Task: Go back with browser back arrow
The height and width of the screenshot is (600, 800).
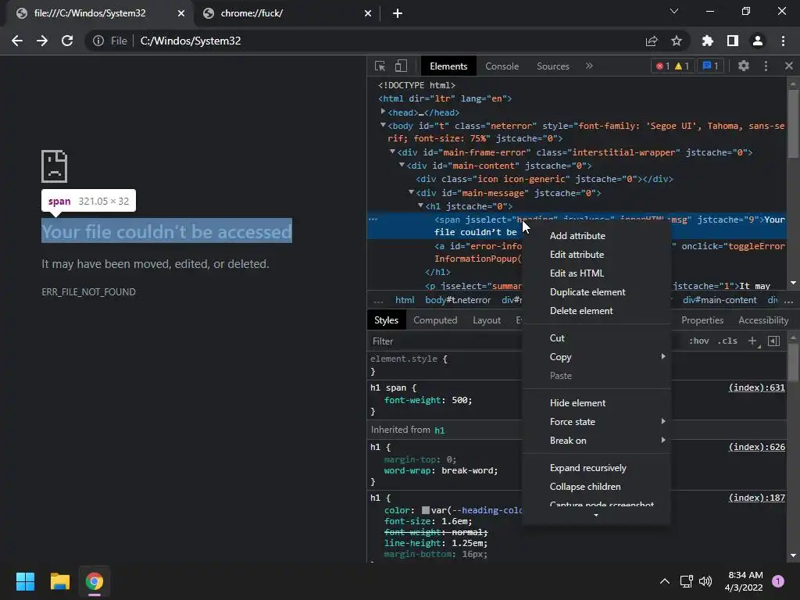Action: click(17, 41)
